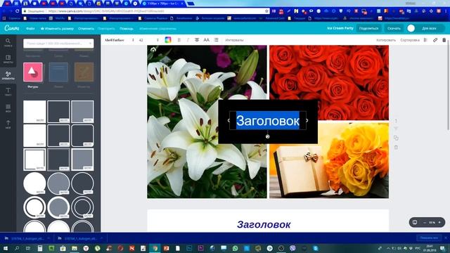This screenshot has height=253, width=450.
Task: Open the Elements tab in the sidebar
Action: pyautogui.click(x=8, y=75)
